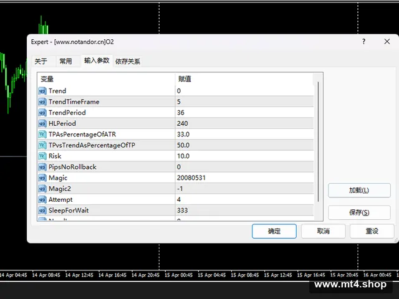Click the 14 Apr 12:45 chart time label
Viewport: 399px width, 299px height.
pyautogui.click(x=79, y=275)
